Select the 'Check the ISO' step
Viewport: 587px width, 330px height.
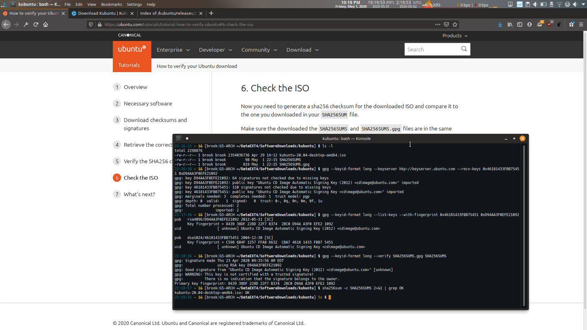(x=141, y=178)
